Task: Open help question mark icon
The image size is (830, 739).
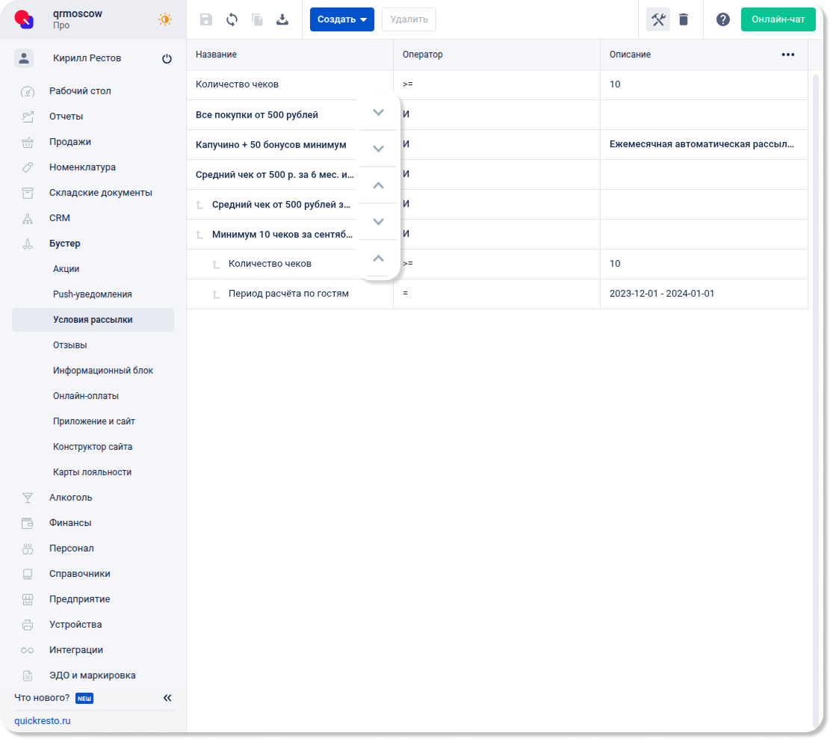Action: pyautogui.click(x=723, y=19)
